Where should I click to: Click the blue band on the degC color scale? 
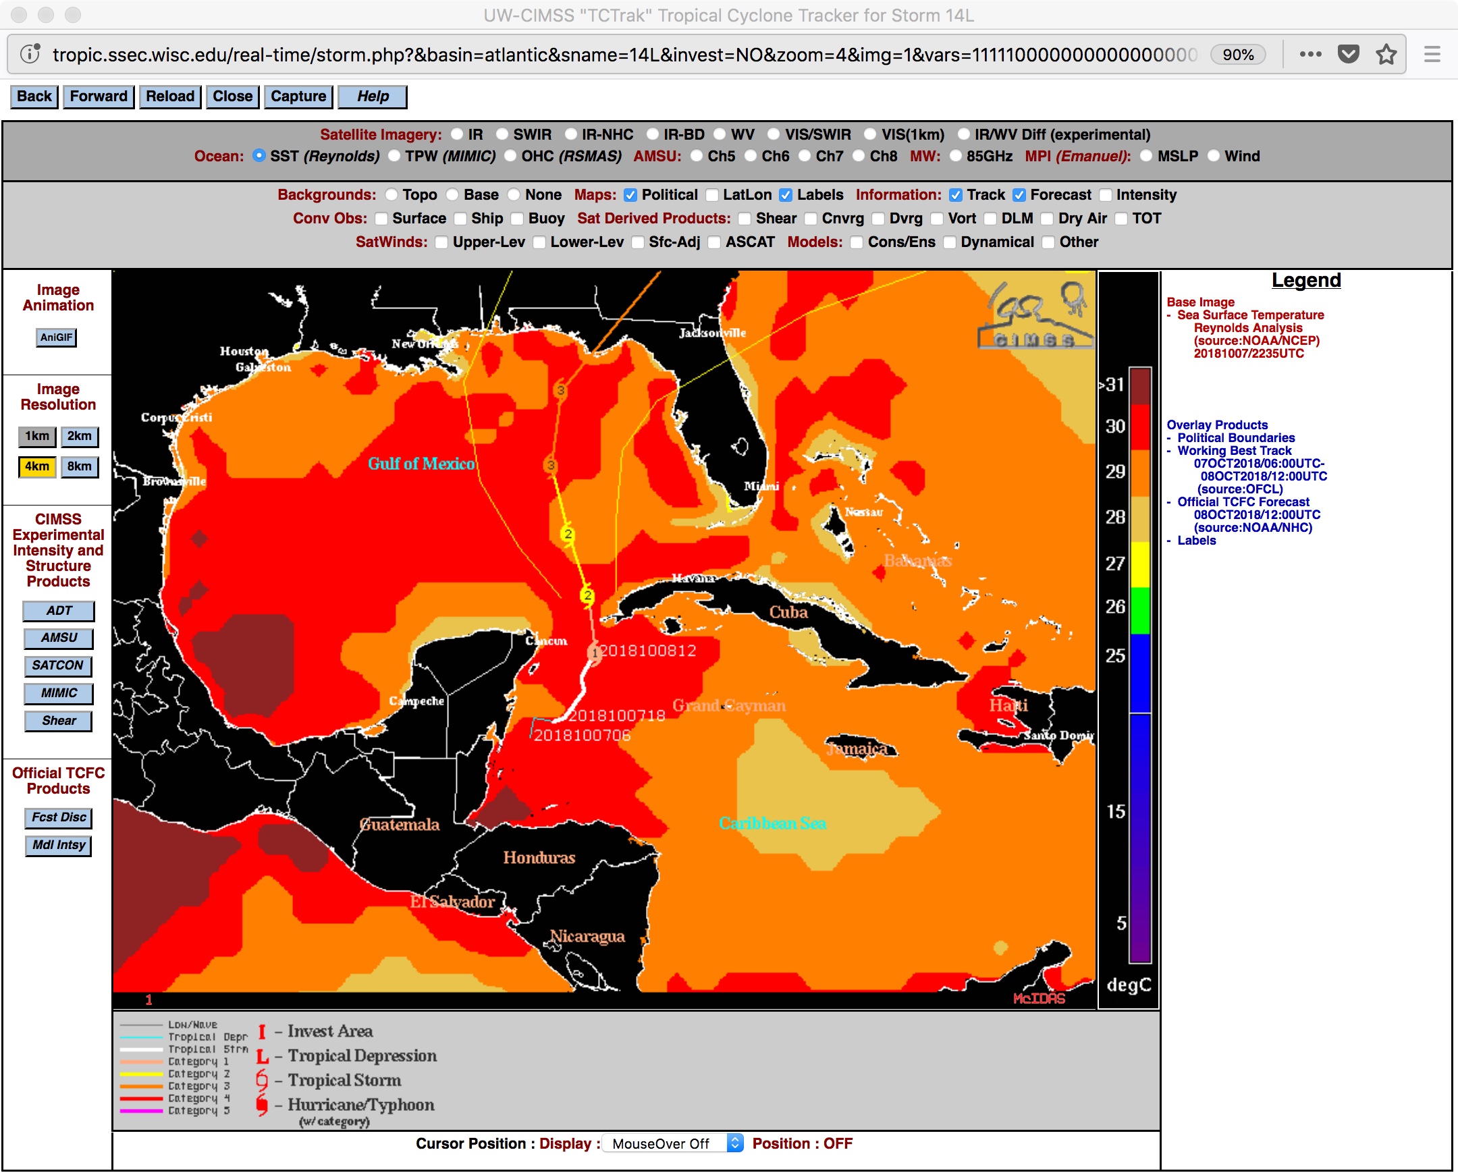pyautogui.click(x=1140, y=674)
